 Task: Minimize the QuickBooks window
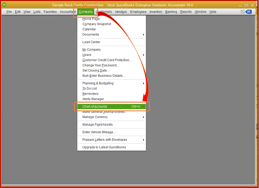pos(240,5)
